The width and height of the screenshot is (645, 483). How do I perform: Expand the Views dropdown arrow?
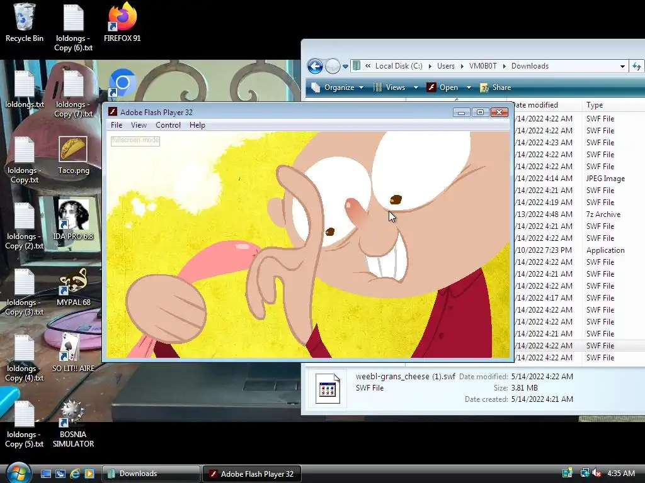(x=416, y=87)
